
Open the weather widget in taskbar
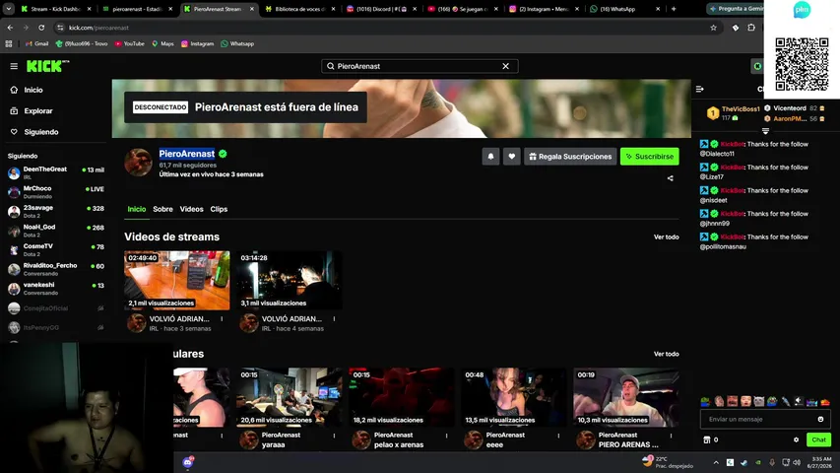point(667,462)
